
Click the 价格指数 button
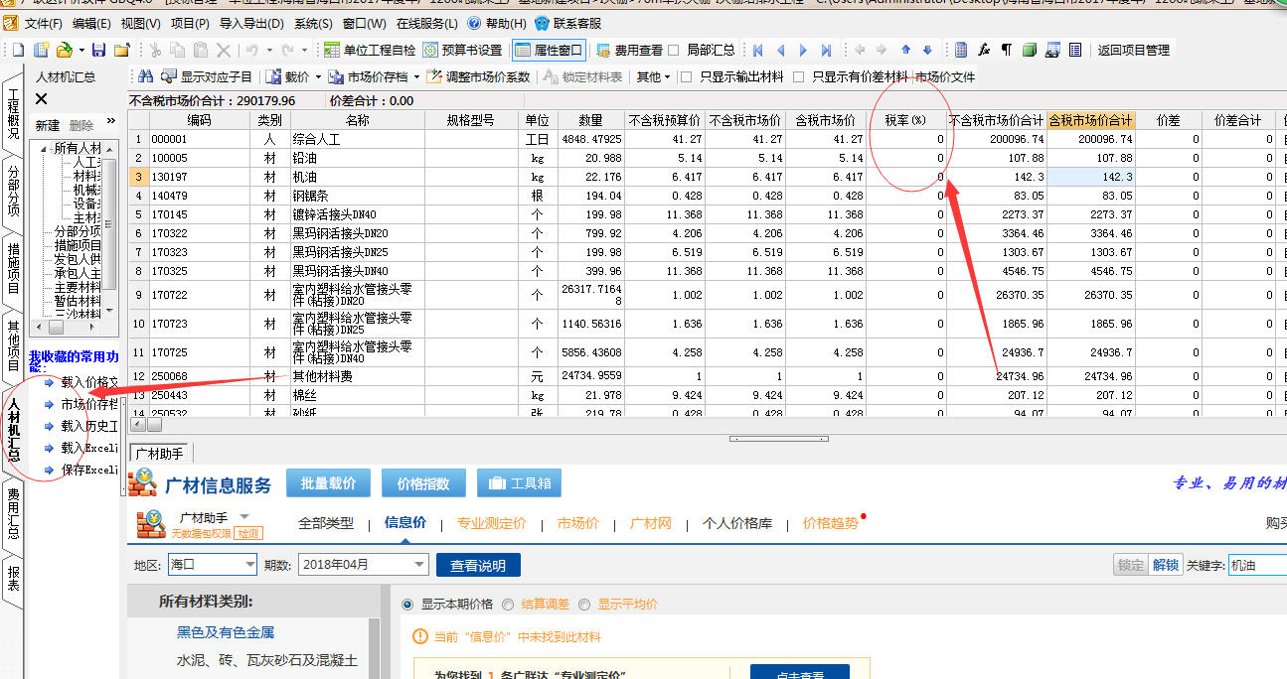click(x=423, y=483)
